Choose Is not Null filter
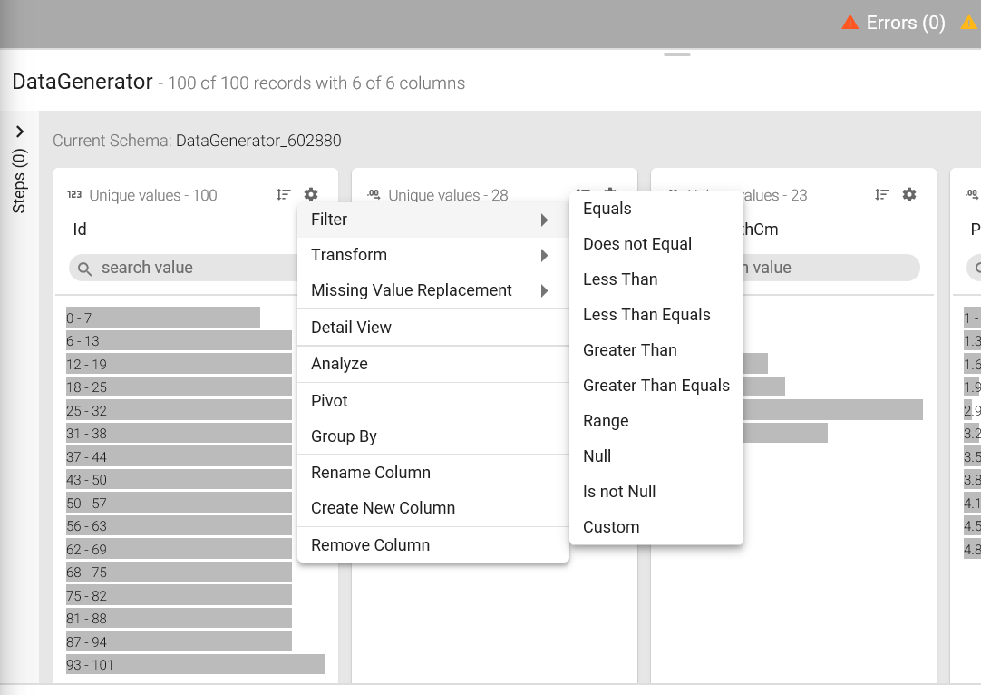 point(619,492)
